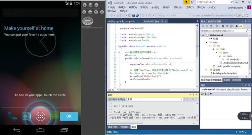Click the 快速启动 quick launch search box

point(215,2)
